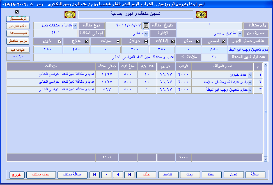The height and width of the screenshot is (185, 273).
Task: Click the single left-pointing arrow navigation button
Action: point(118,175)
